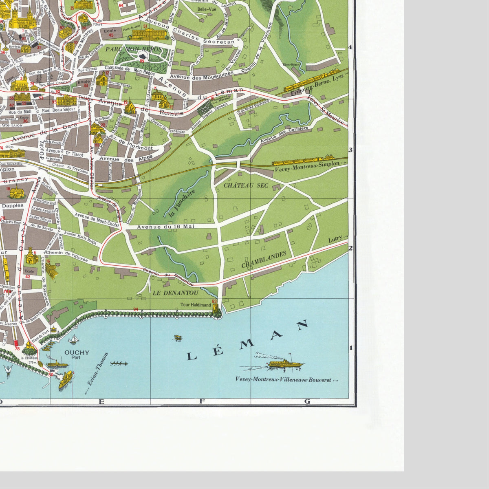Viewport: 489px width, 489px height.
Task: Select the Avenue des Alpes label
Action: [x=126, y=158]
